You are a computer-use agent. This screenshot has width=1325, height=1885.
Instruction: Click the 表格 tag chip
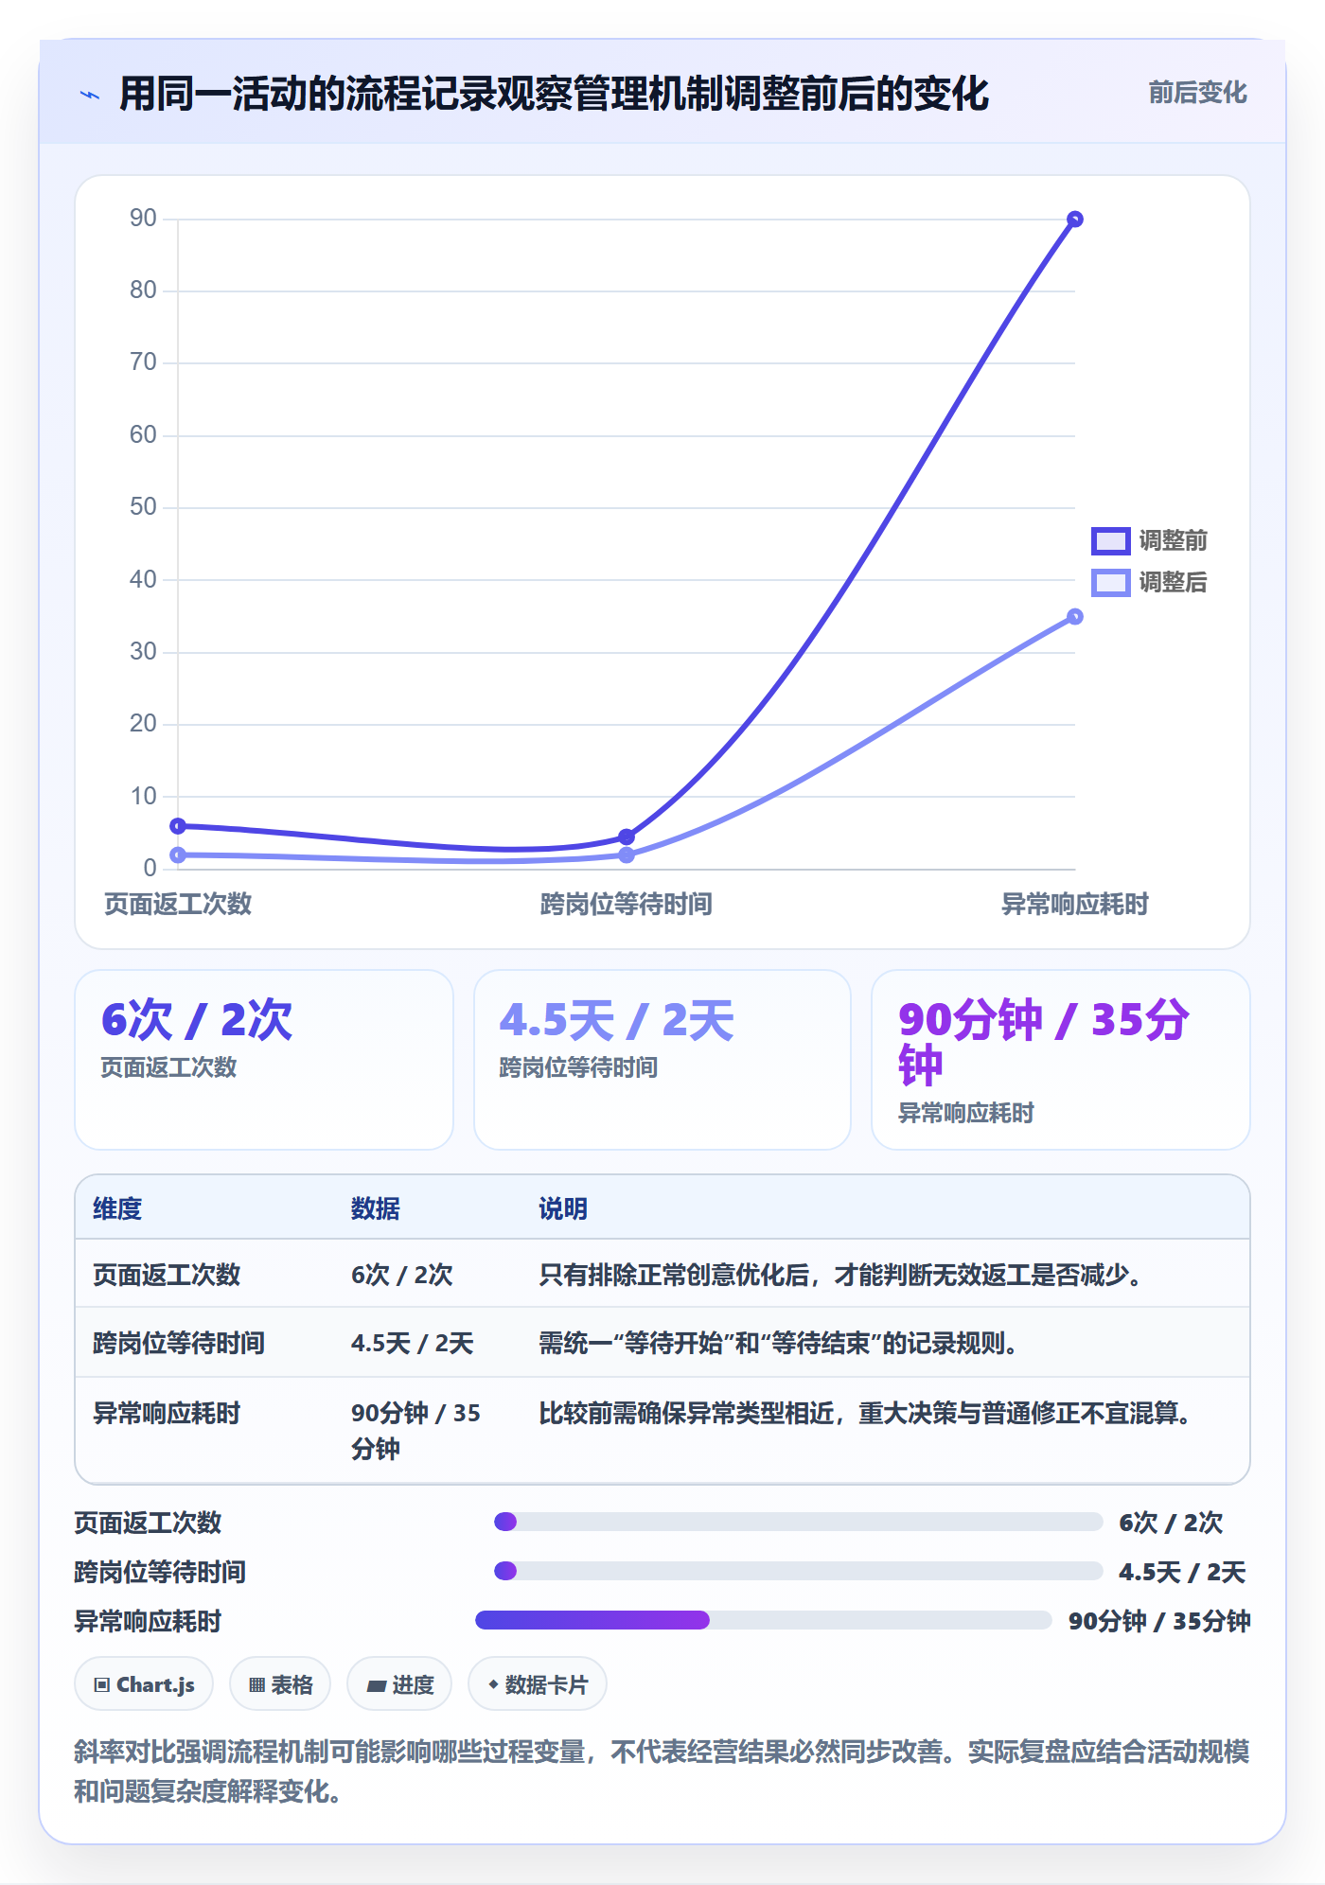[x=280, y=1684]
